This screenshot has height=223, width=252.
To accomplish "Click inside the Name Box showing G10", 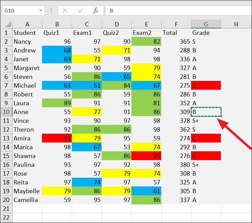I will click(x=23, y=10).
